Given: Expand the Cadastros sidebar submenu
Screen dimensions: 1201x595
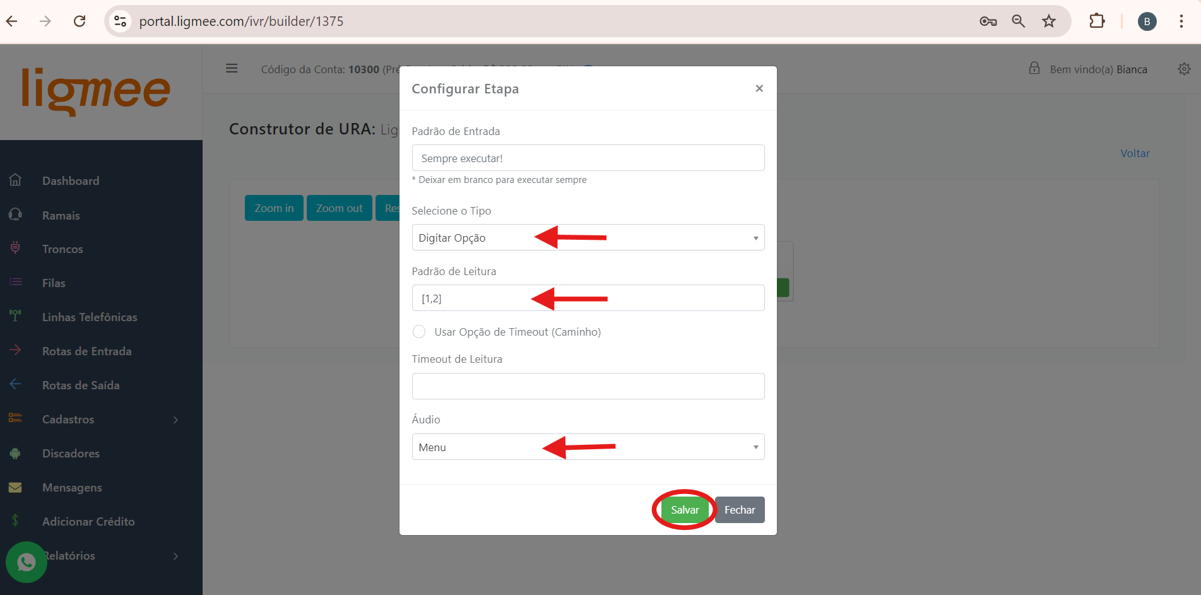Looking at the screenshot, I should coord(95,420).
